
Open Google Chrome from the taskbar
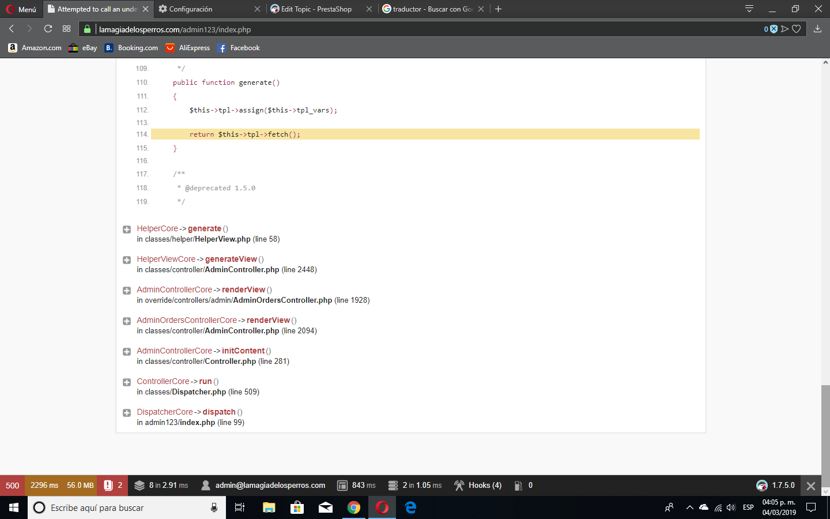tap(354, 507)
